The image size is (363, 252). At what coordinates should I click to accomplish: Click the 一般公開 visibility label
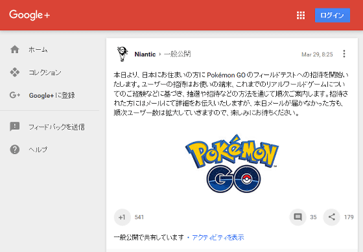[x=178, y=54]
